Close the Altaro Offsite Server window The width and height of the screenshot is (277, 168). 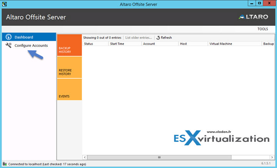click(x=269, y=3)
